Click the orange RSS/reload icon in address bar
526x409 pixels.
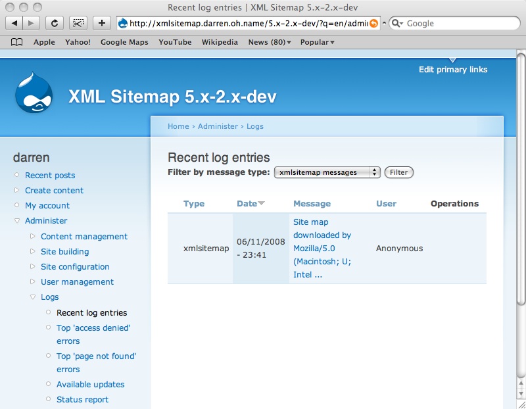coord(373,23)
